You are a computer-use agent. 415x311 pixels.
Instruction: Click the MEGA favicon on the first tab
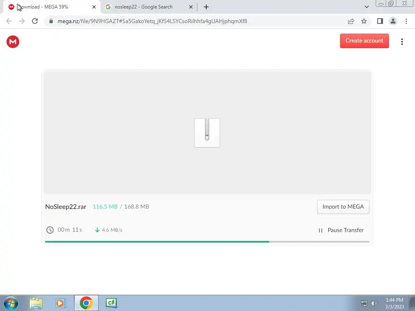coord(11,7)
